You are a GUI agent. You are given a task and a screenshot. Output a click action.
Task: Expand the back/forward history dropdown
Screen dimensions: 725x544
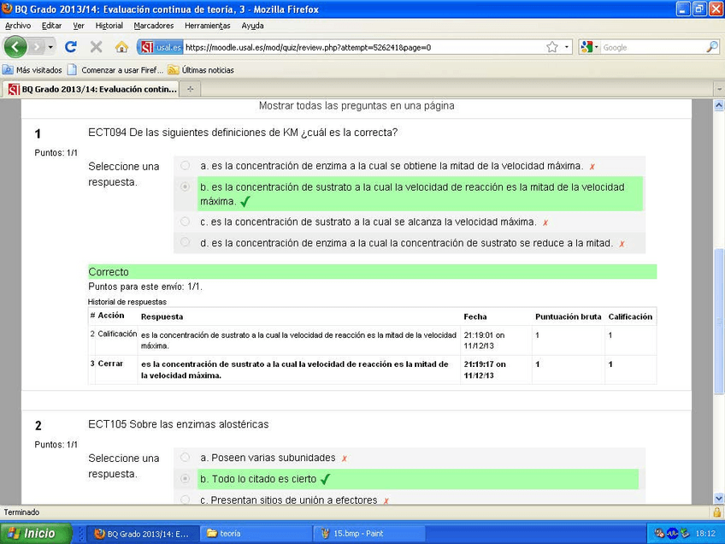[x=51, y=47]
